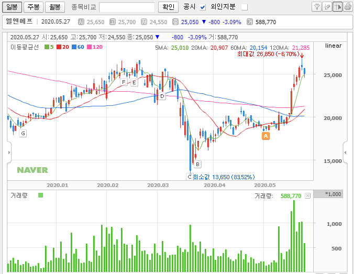
Task: Focus the 종목비교 input field
Action: [127, 7]
